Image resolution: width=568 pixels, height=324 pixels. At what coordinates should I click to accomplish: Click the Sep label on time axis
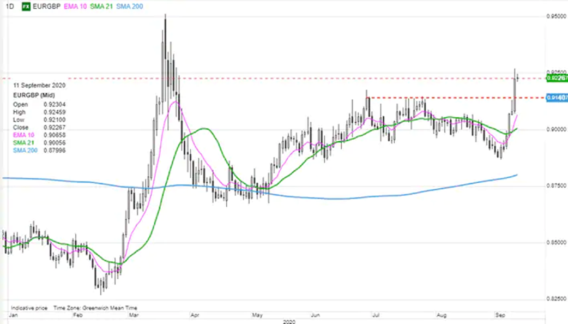(x=500, y=315)
